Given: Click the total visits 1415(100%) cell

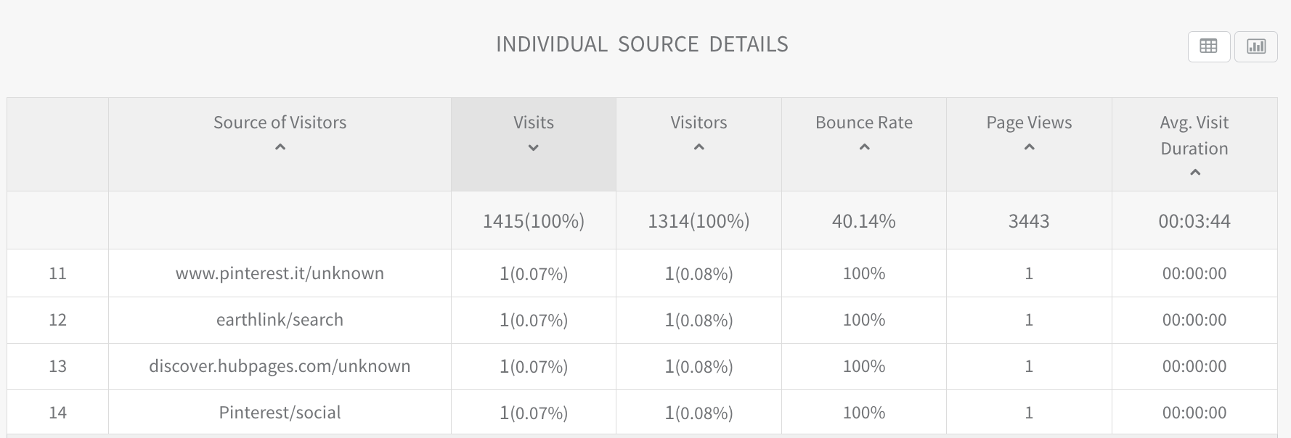Looking at the screenshot, I should tap(534, 221).
